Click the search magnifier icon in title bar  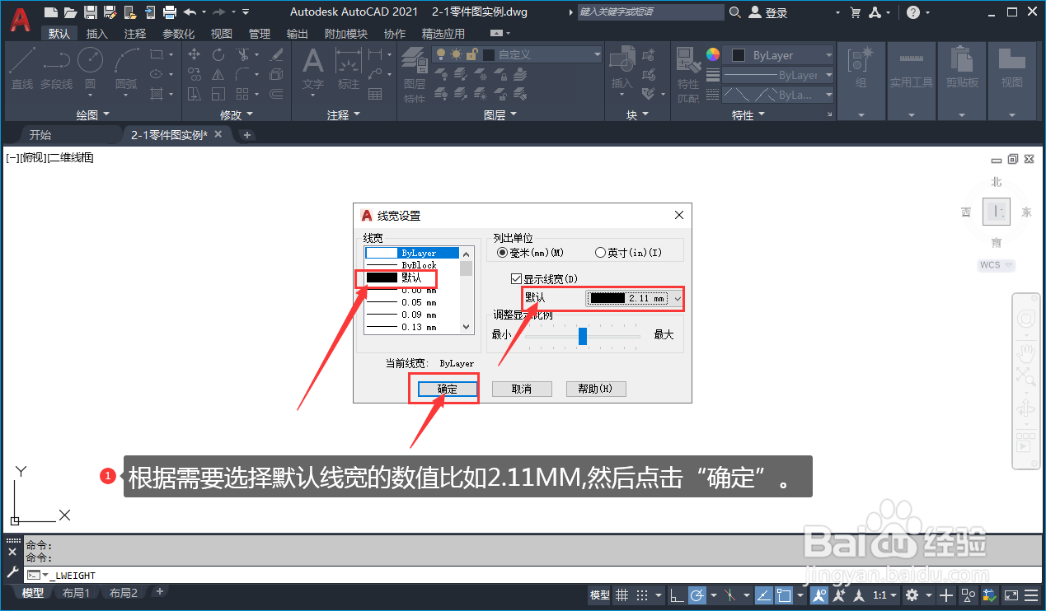click(736, 12)
